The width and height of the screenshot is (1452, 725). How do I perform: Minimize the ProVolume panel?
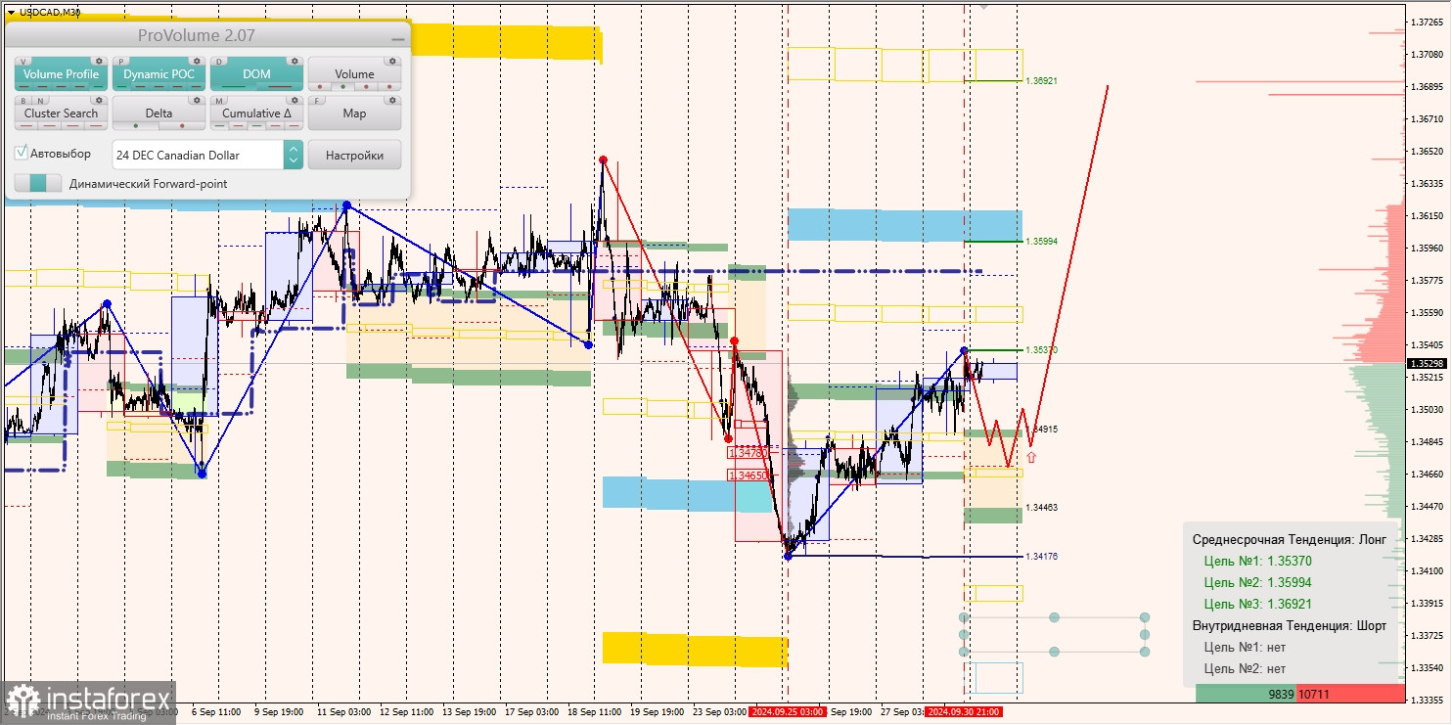tap(396, 38)
